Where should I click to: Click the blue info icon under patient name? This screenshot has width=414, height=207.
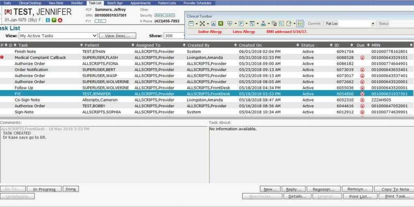48,20
